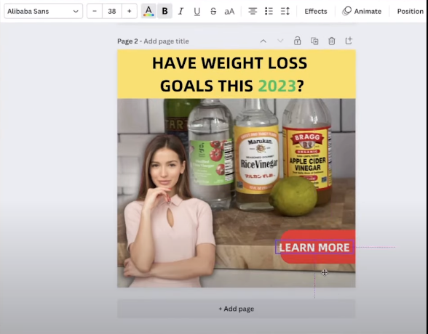Move Page 2 up with chevron
This screenshot has height=334, width=428.
(263, 41)
